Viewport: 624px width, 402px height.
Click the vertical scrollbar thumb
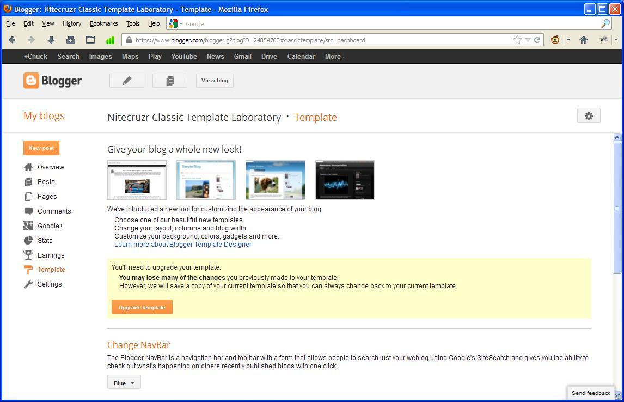tap(617, 208)
